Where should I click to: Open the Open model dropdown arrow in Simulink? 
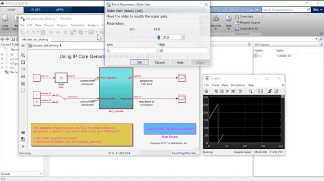(38, 32)
